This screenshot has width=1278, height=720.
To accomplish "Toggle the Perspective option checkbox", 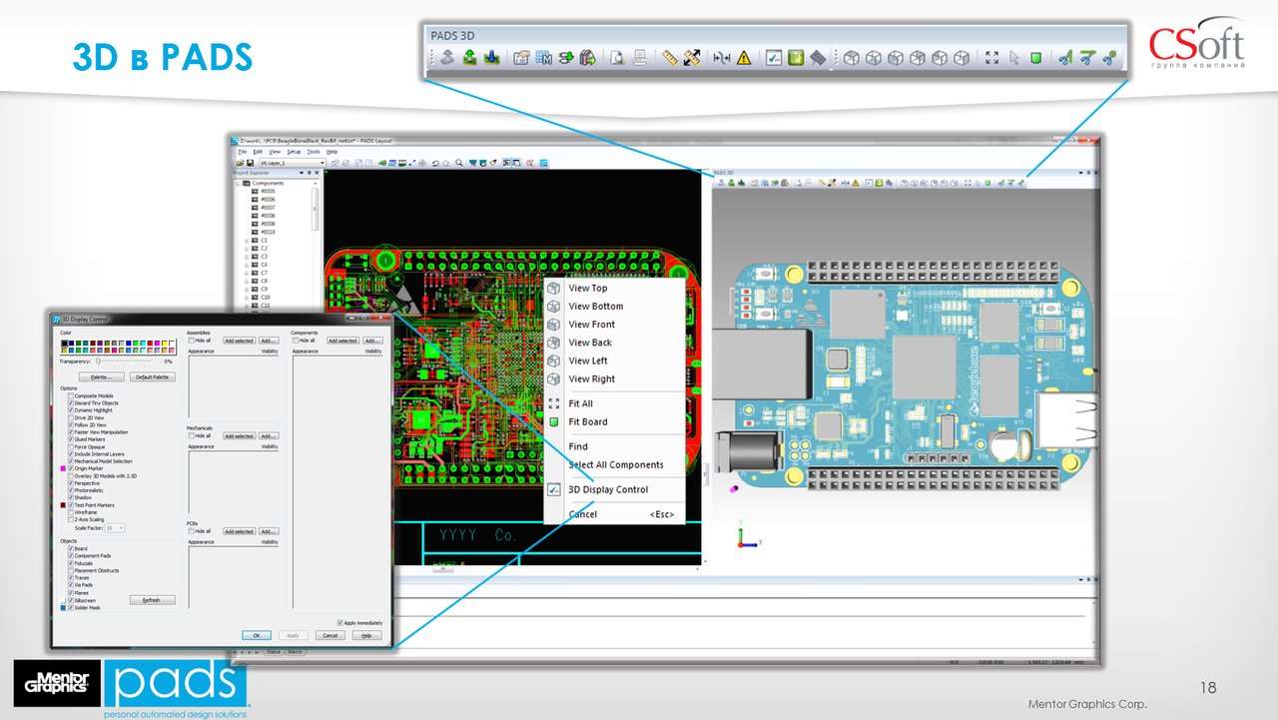I will point(71,483).
